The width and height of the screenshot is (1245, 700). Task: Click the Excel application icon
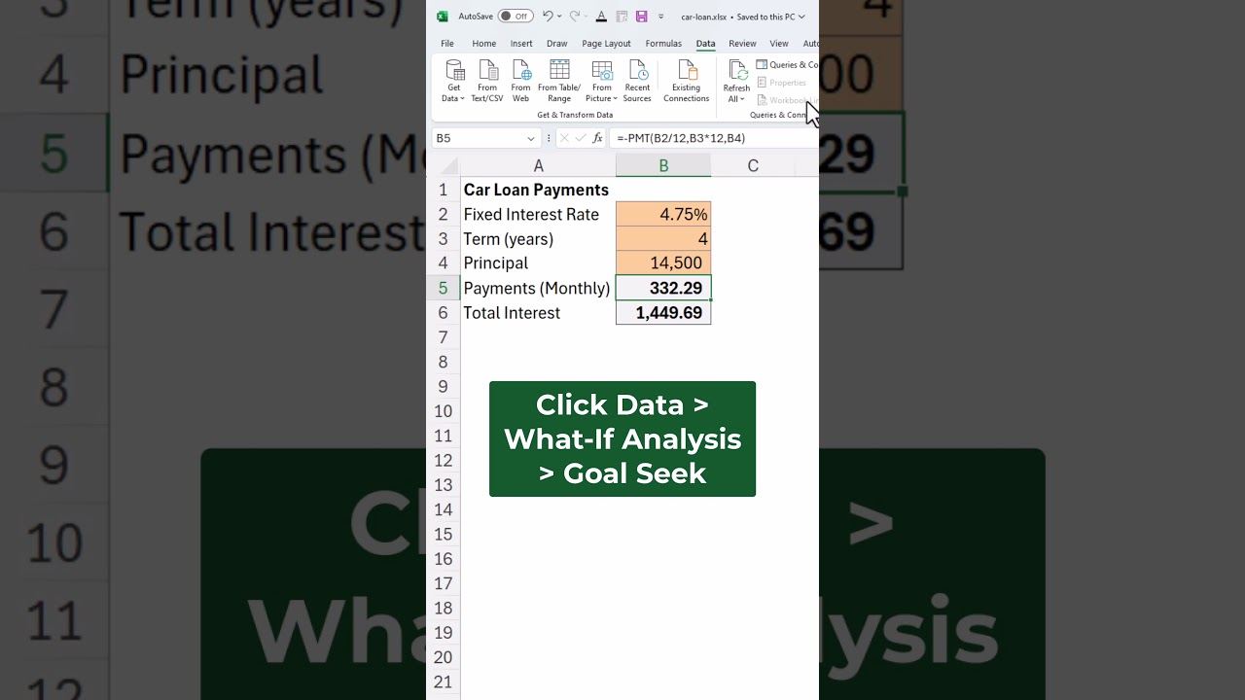442,17
